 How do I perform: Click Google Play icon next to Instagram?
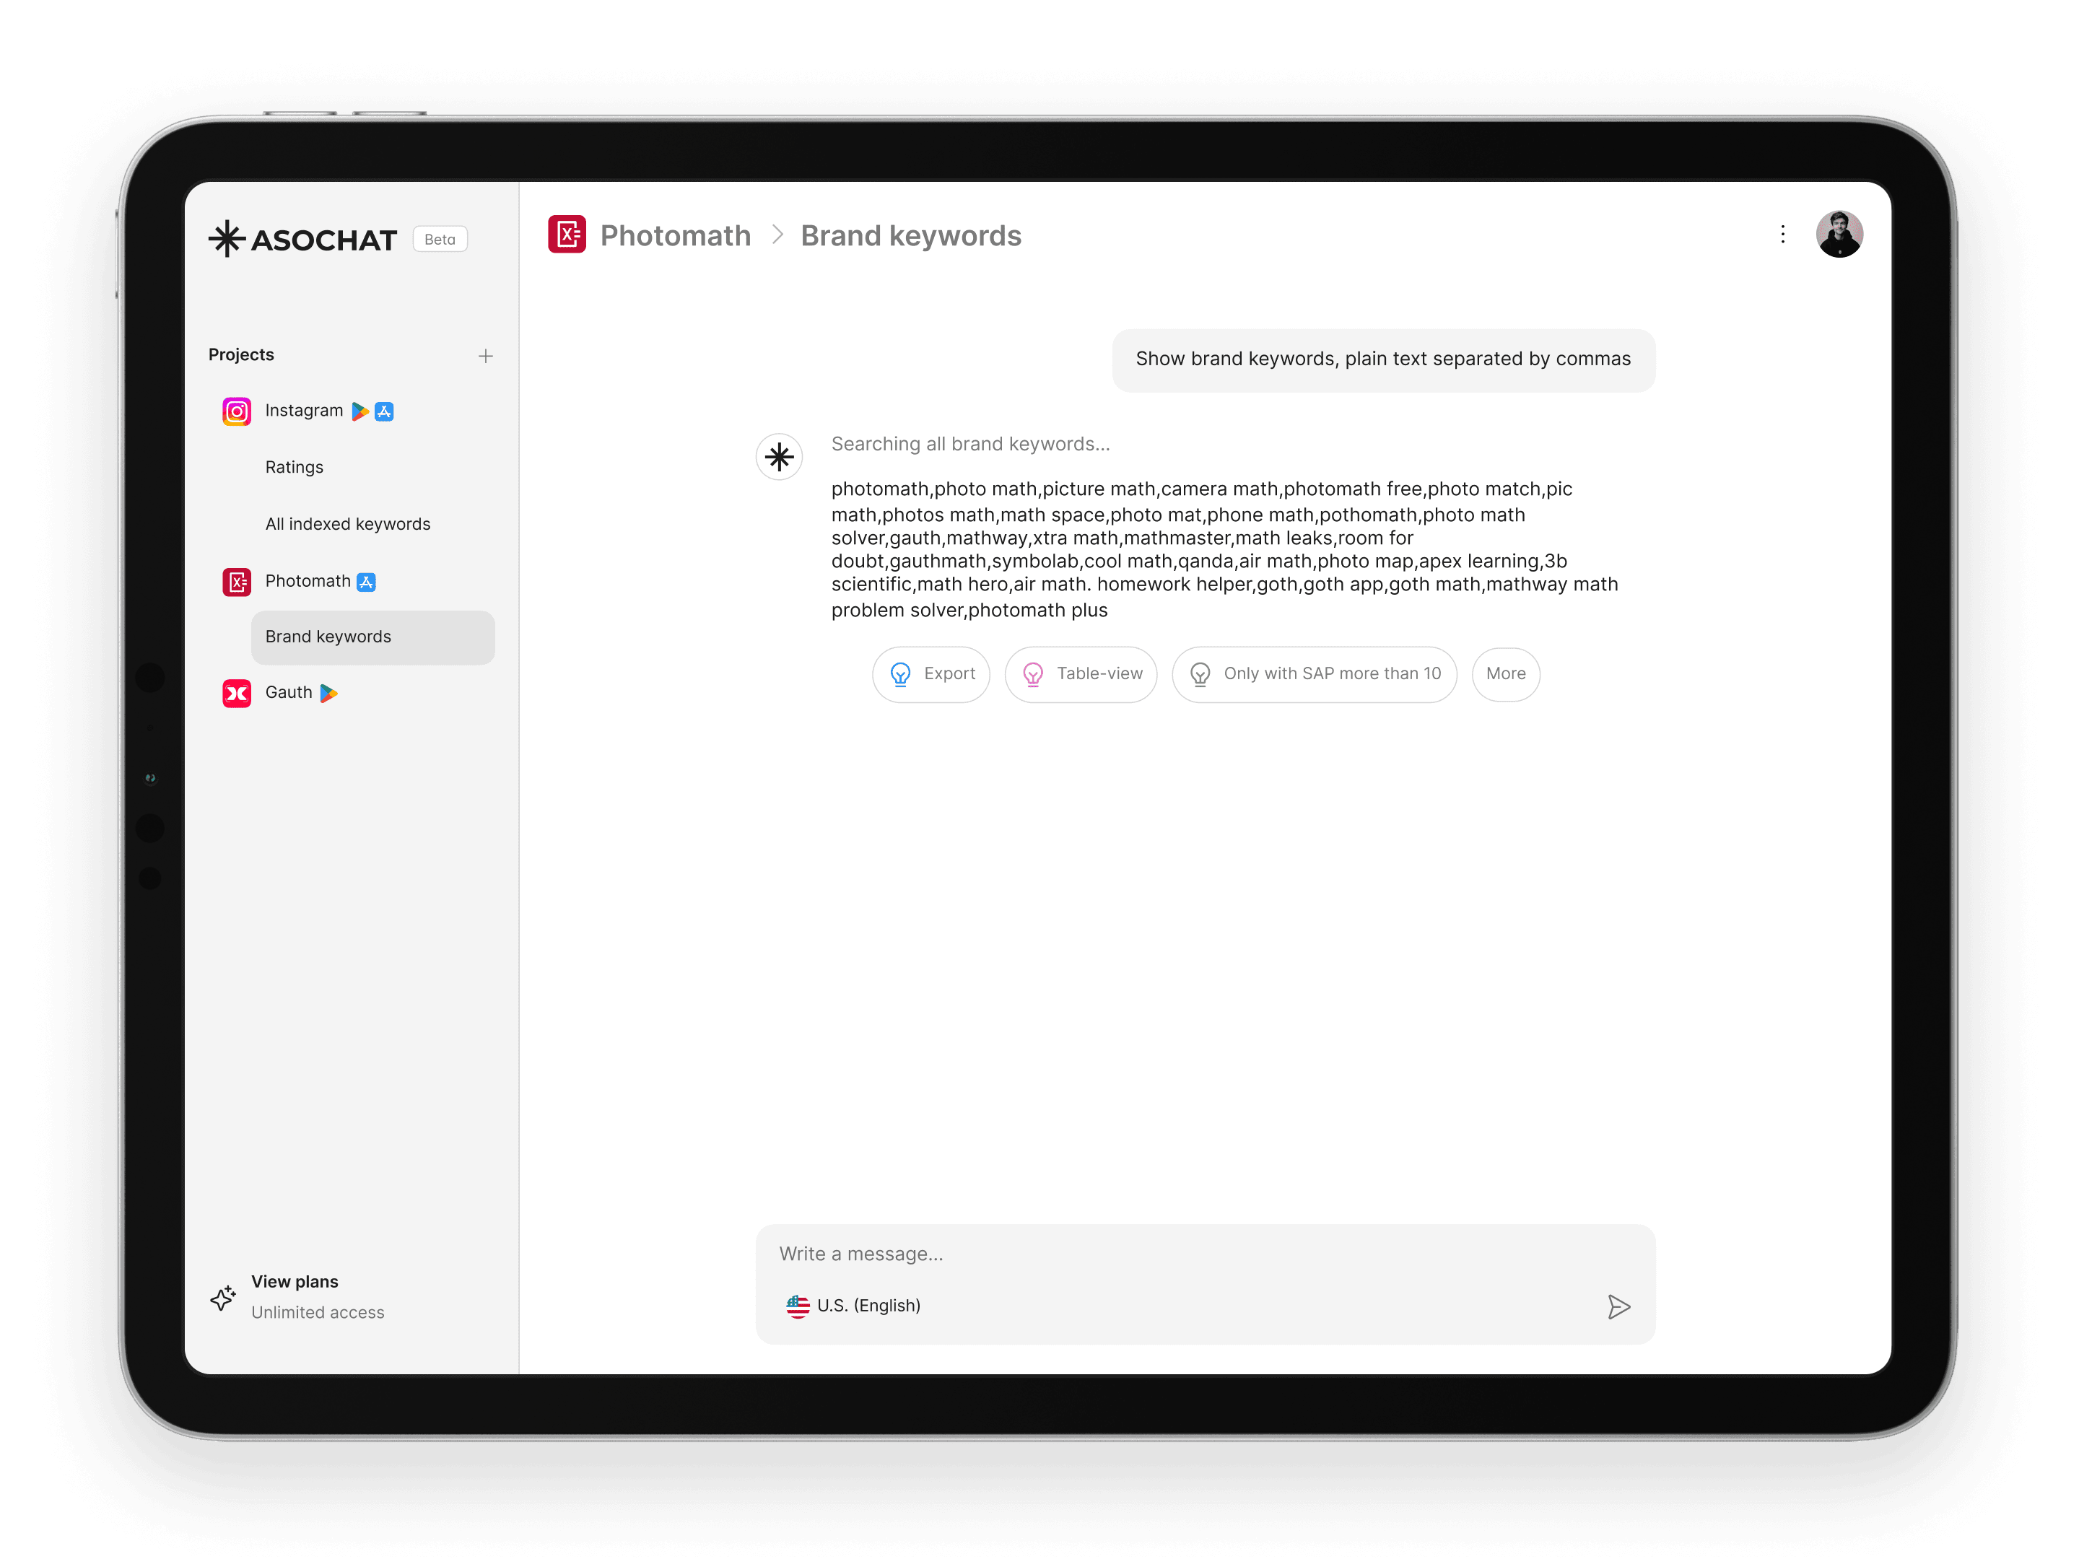coord(360,411)
